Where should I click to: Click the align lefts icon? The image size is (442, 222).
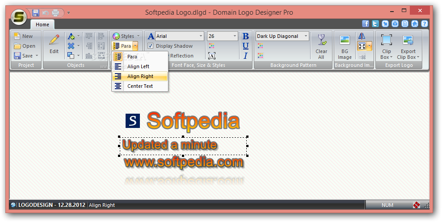pos(101,36)
